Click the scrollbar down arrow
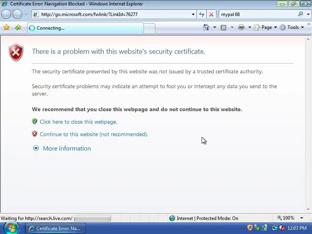The image size is (312, 234). 308,209
